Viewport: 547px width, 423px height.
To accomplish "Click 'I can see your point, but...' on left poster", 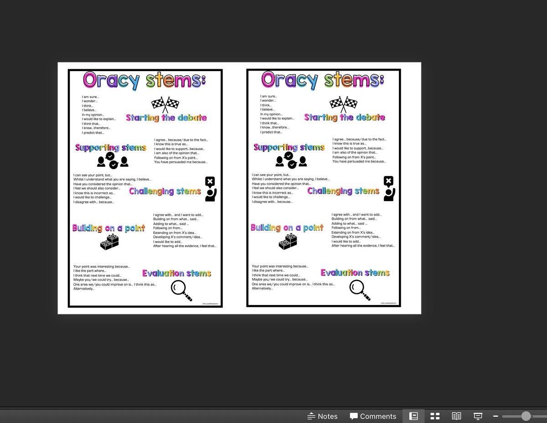I will 93,175.
